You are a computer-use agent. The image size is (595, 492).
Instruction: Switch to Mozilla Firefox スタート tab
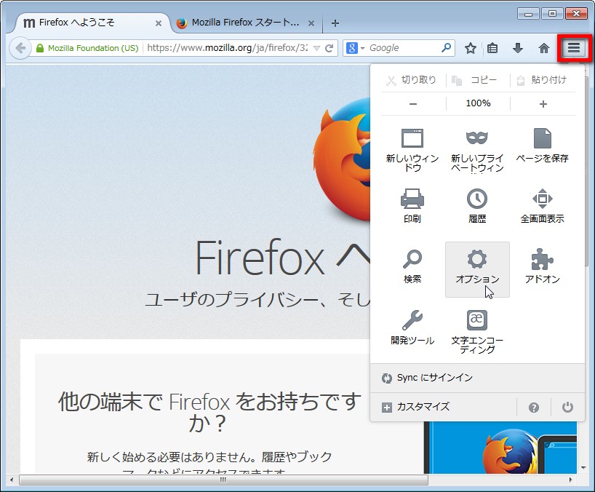point(244,23)
